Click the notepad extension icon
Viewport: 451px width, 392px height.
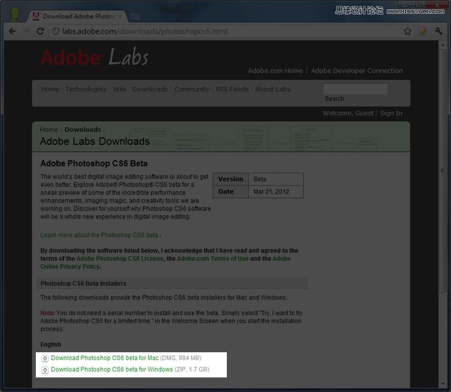pos(423,31)
